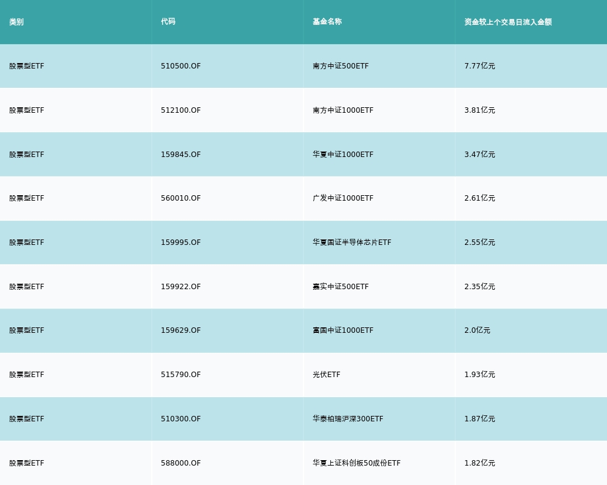Click the 2.0亿元 inflow value
This screenshot has height=485, width=607.
pyautogui.click(x=477, y=330)
